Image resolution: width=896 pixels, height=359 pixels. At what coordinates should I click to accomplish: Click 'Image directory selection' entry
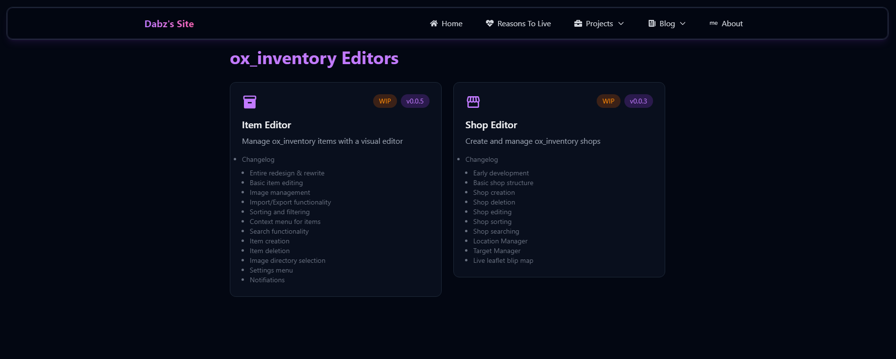[x=288, y=260]
